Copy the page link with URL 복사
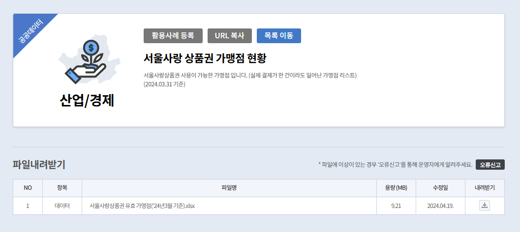This screenshot has height=232, width=520. pyautogui.click(x=229, y=36)
